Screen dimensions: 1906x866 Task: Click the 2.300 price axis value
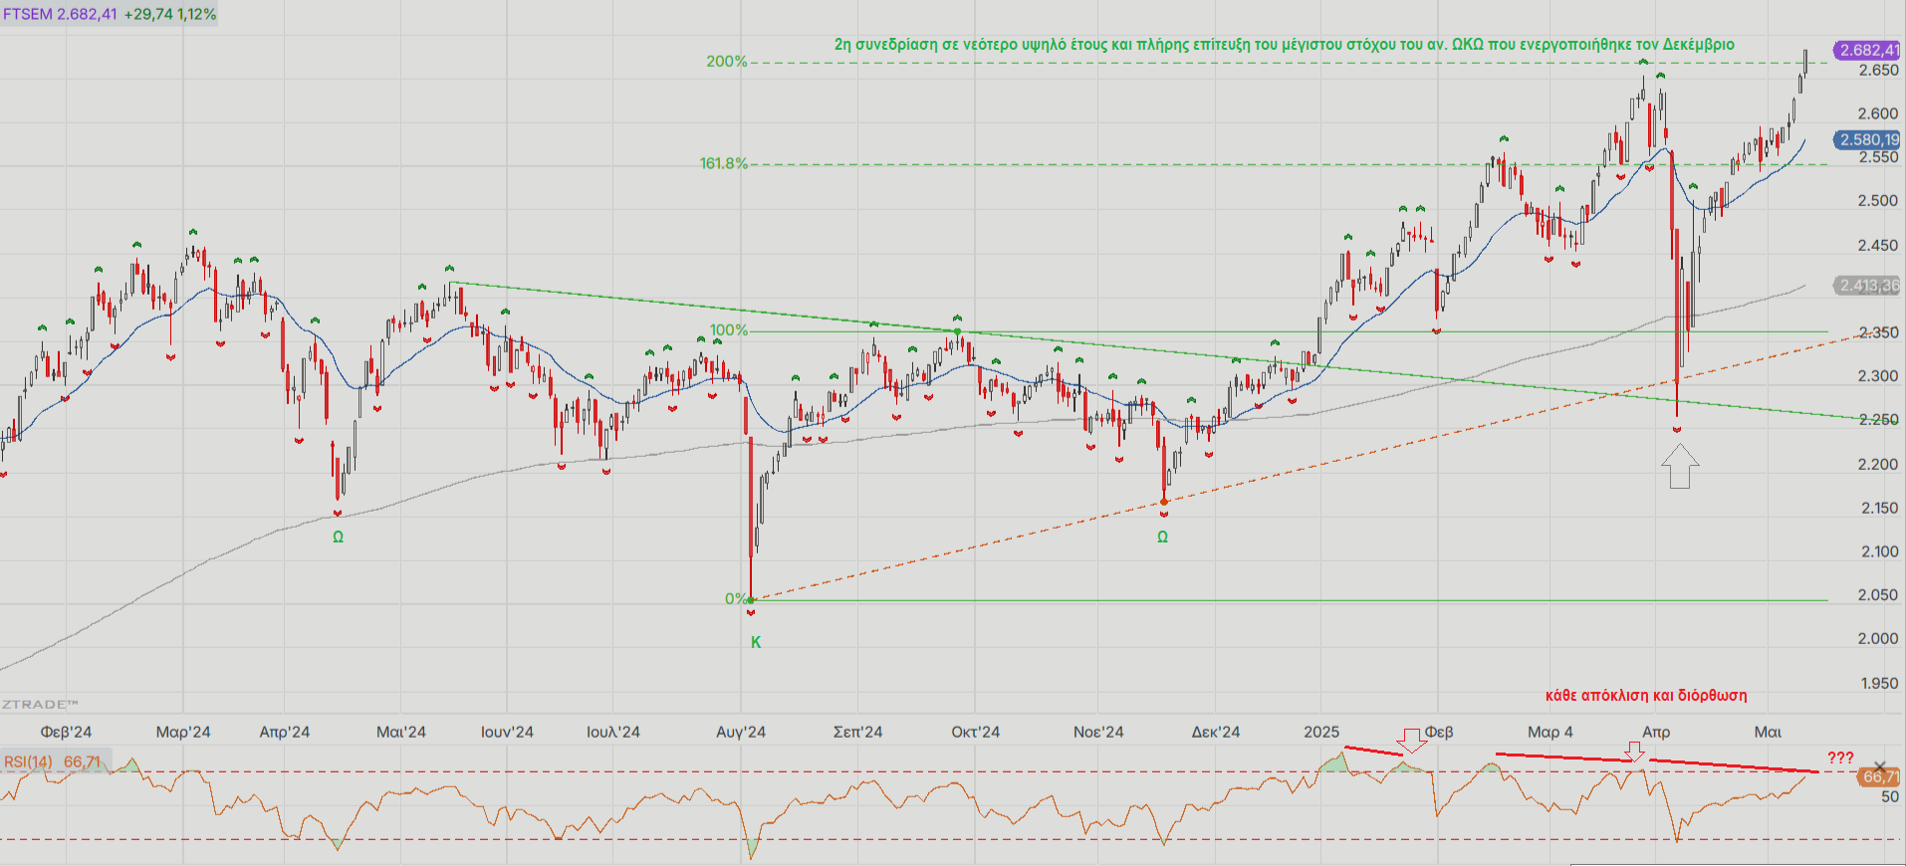[x=1878, y=375]
